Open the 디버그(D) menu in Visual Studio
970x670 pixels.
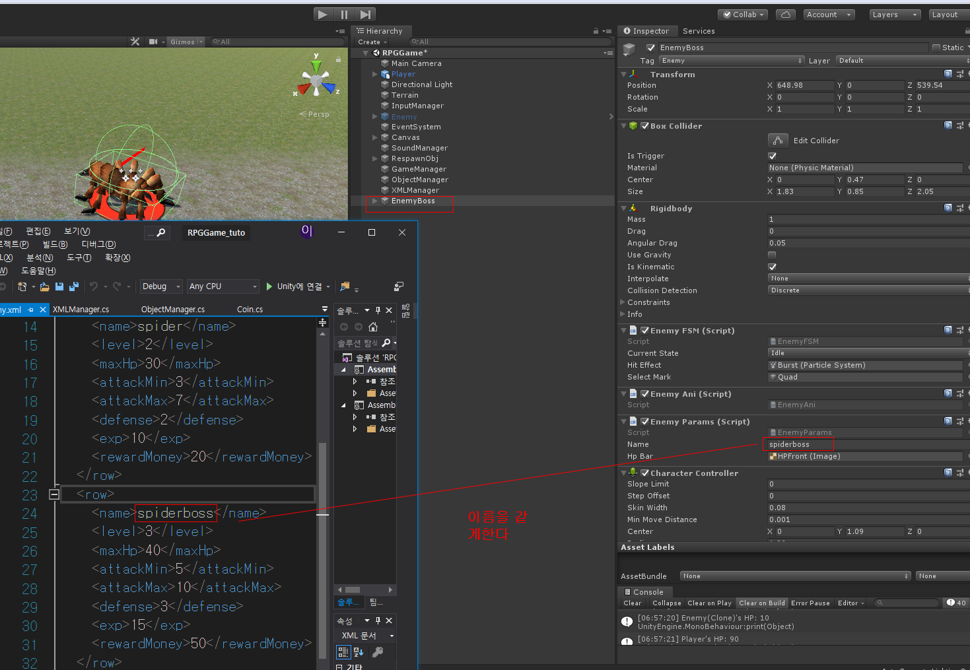coord(98,244)
